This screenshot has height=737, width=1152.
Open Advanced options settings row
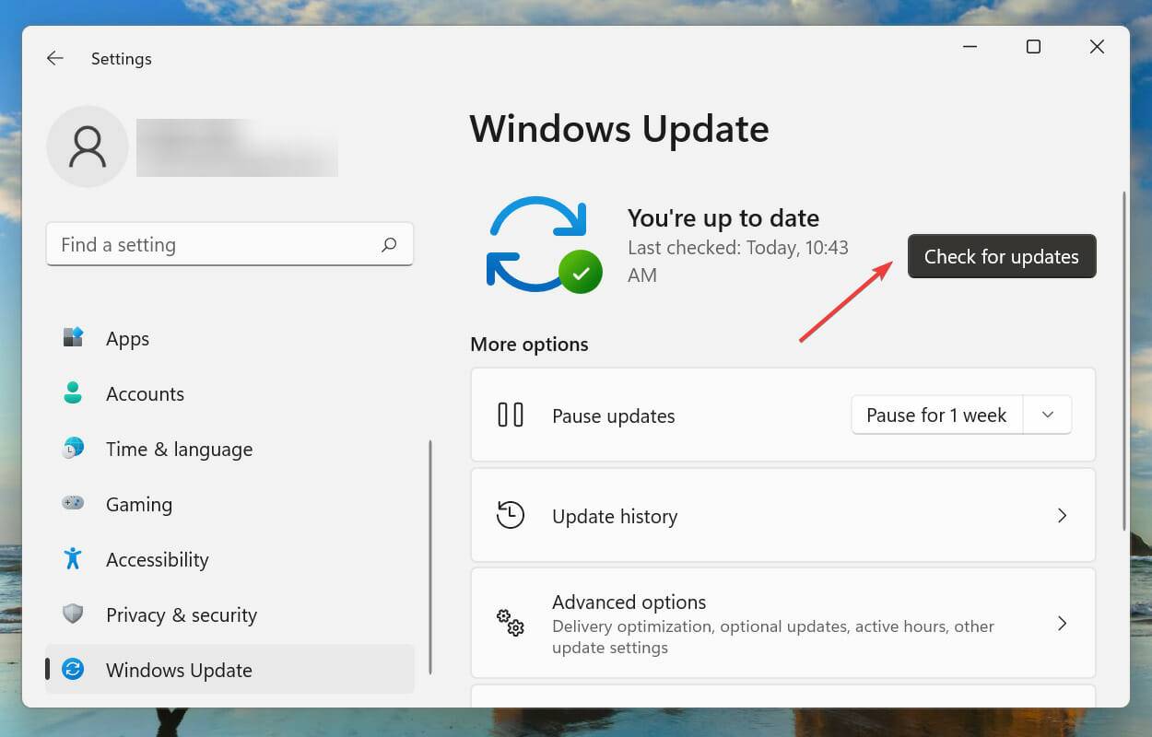783,623
